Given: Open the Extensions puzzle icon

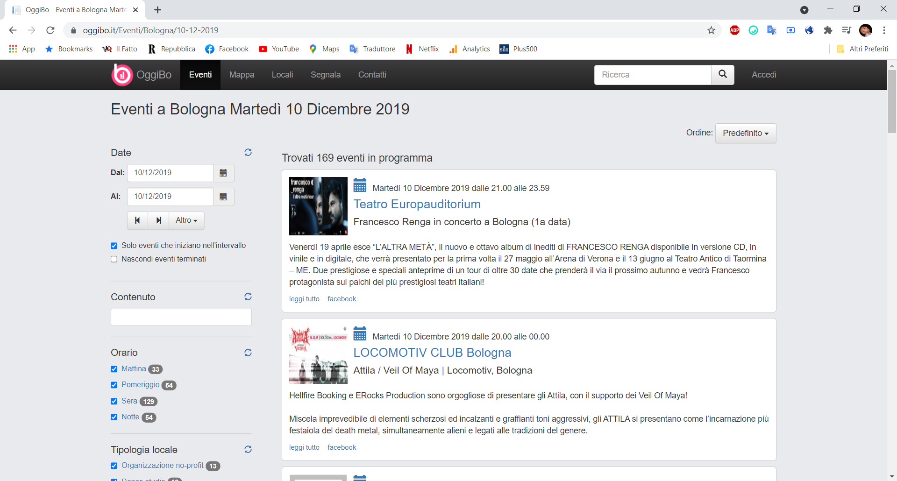Looking at the screenshot, I should (x=828, y=30).
